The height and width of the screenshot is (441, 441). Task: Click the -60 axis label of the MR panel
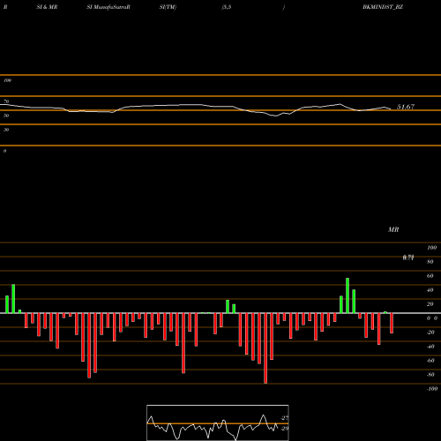point(430,361)
